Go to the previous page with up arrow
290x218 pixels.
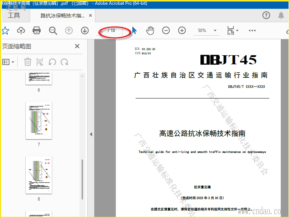pyautogui.click(x=69, y=31)
